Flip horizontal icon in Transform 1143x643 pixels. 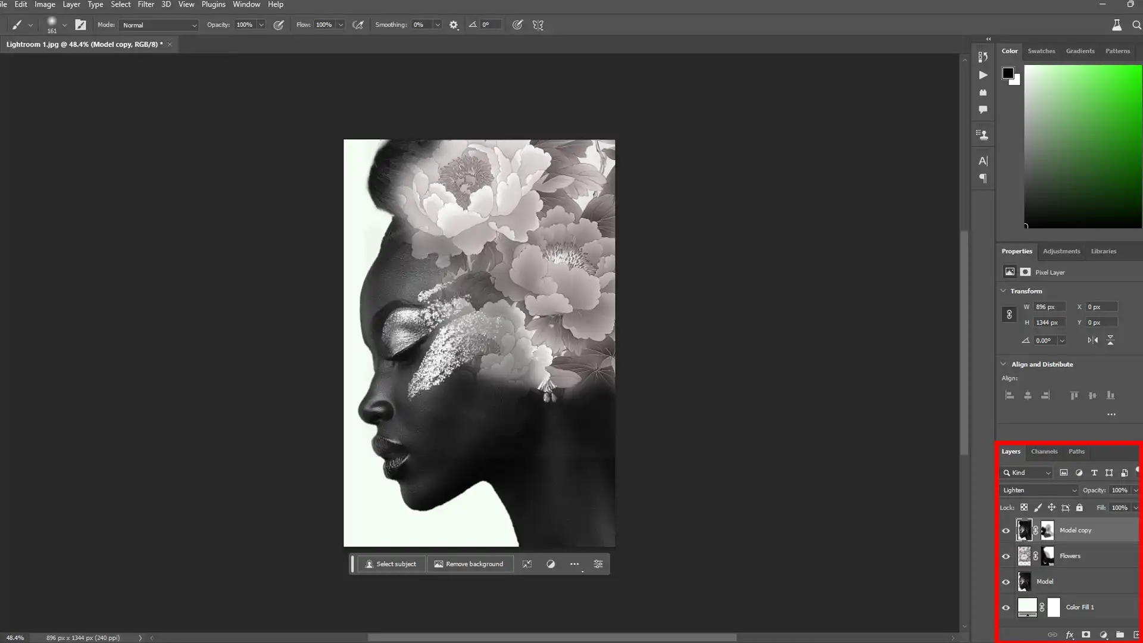pos(1092,341)
